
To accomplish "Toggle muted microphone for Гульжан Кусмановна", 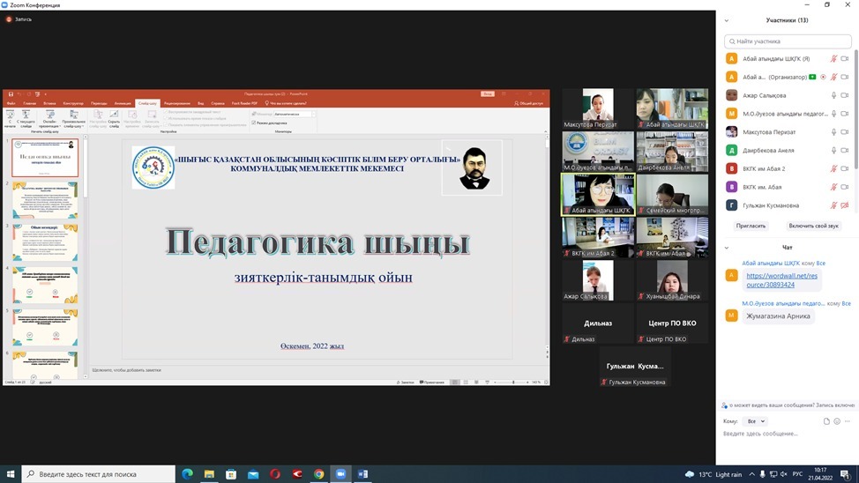I will tap(833, 205).
